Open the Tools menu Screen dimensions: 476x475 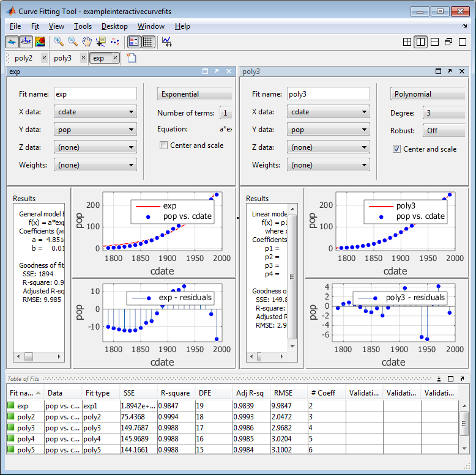click(x=83, y=26)
